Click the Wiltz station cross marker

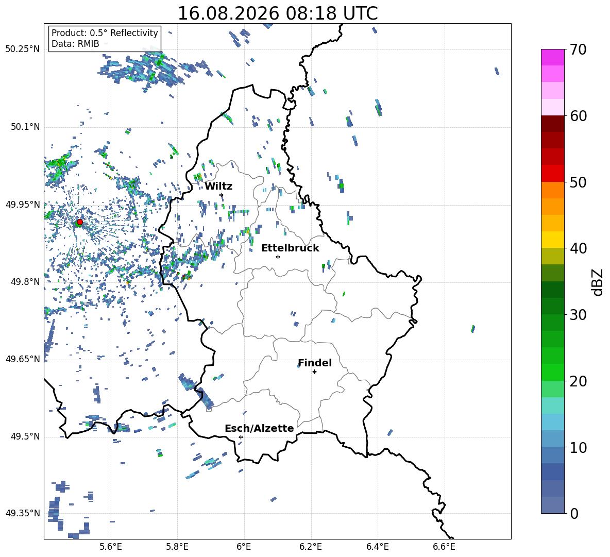[221, 195]
